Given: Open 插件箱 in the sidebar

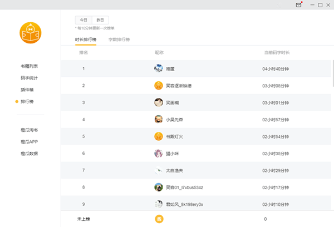Looking at the screenshot, I should (x=27, y=90).
